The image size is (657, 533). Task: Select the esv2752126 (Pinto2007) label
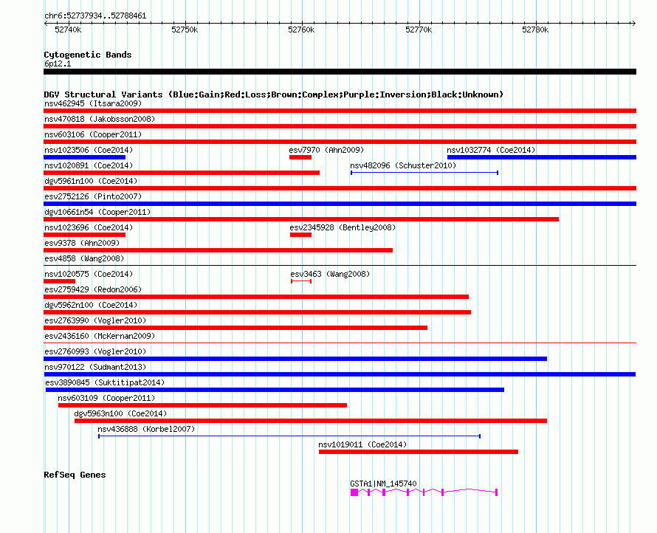93,196
